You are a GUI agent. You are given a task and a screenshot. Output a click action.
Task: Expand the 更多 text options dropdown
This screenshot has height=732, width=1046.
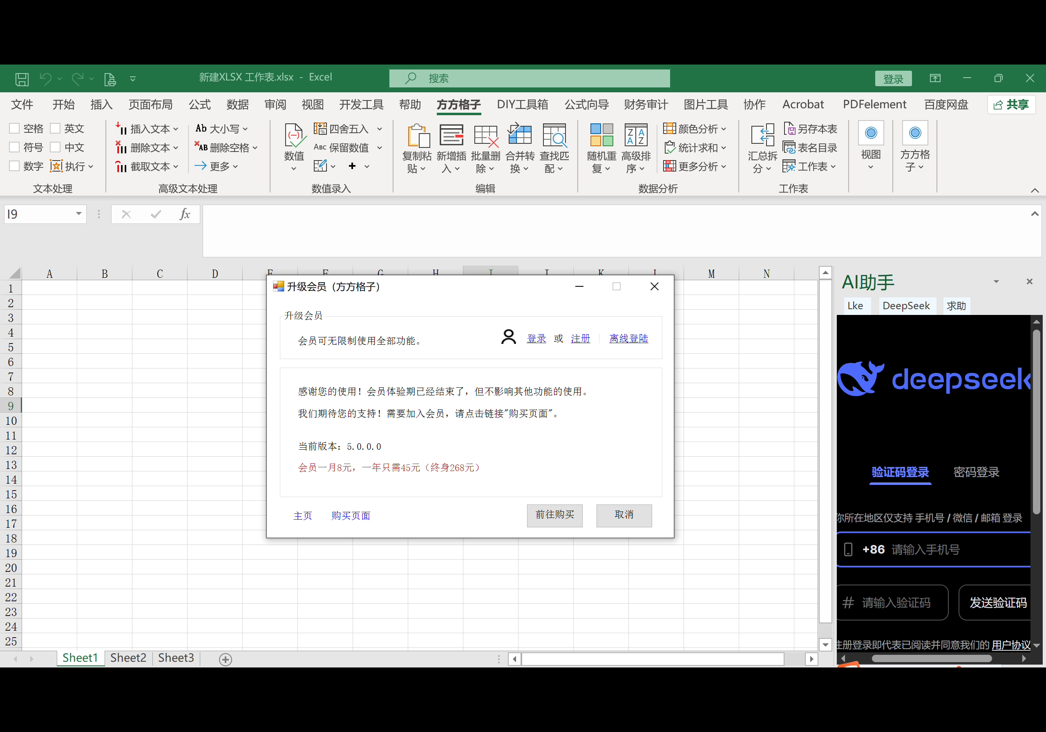point(235,167)
